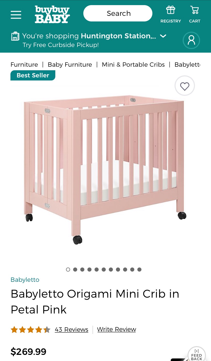Go to Baby Furniture breadcrumb
Screen dimensions: 211x361
(70, 65)
